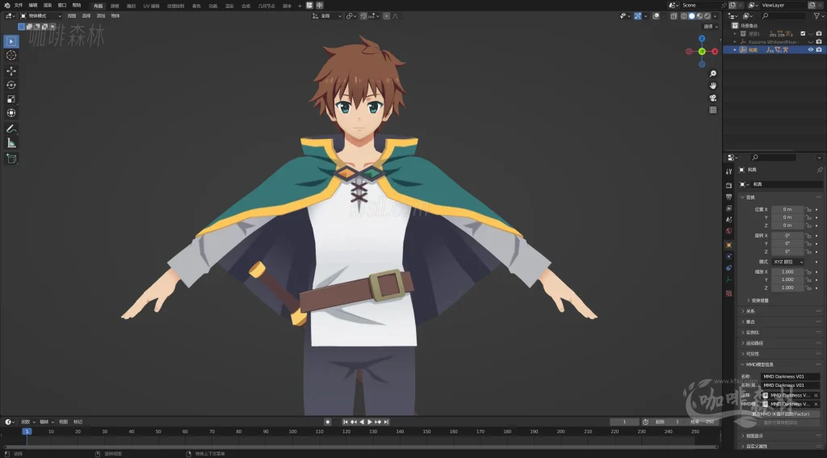The width and height of the screenshot is (827, 458).
Task: Open shading options dropdown arrow
Action: [716, 16]
